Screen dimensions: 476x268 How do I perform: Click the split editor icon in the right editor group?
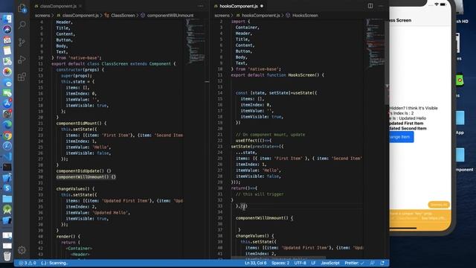370,6
